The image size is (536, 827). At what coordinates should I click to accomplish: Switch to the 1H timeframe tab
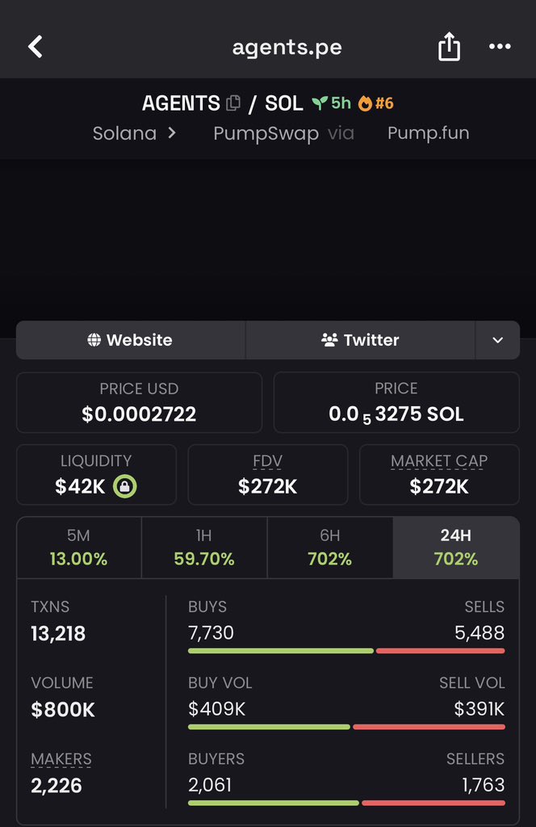[204, 548]
